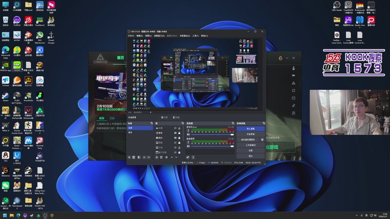
Task: Select the ToDesk desktop icon
Action: click(5, 81)
